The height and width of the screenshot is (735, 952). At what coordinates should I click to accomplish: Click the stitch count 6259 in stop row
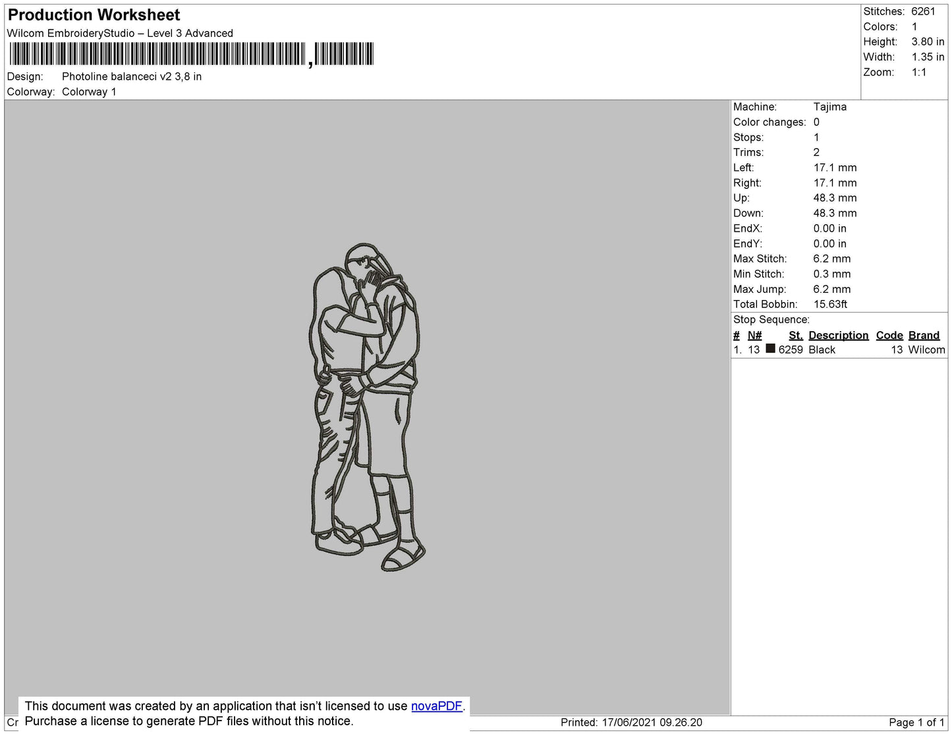pos(791,349)
